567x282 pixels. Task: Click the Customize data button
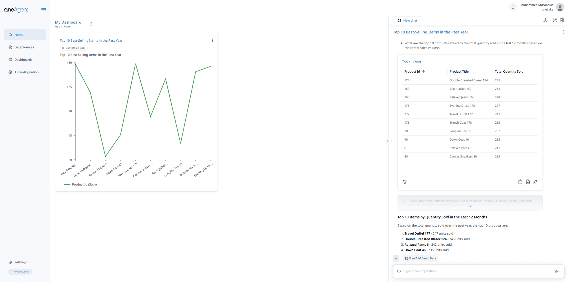[x=74, y=48]
